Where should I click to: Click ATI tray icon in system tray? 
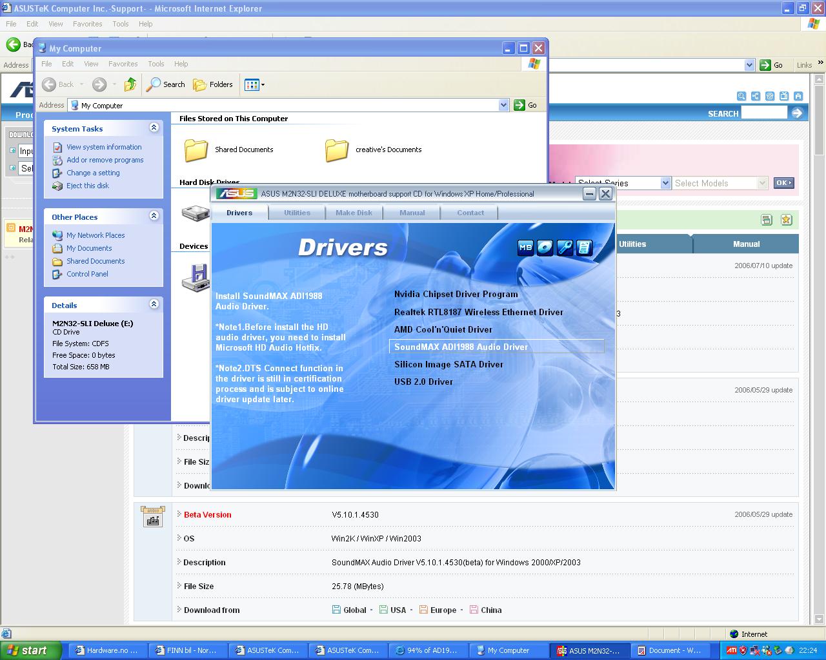pyautogui.click(x=731, y=650)
